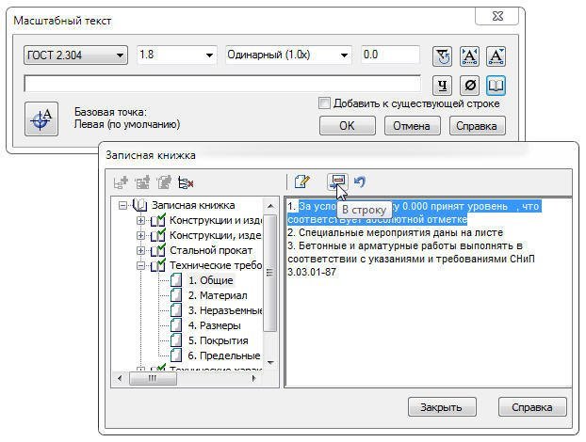Screen dimensions: 586x442
Task: Click the Закрыть button
Action: click(x=441, y=407)
